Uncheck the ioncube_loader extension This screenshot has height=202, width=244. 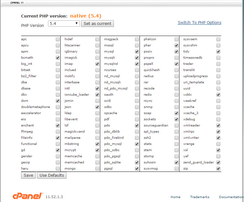tap(97, 95)
